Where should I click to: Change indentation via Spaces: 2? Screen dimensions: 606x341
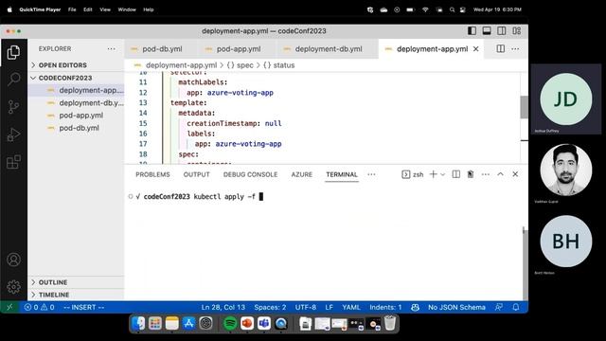point(270,307)
